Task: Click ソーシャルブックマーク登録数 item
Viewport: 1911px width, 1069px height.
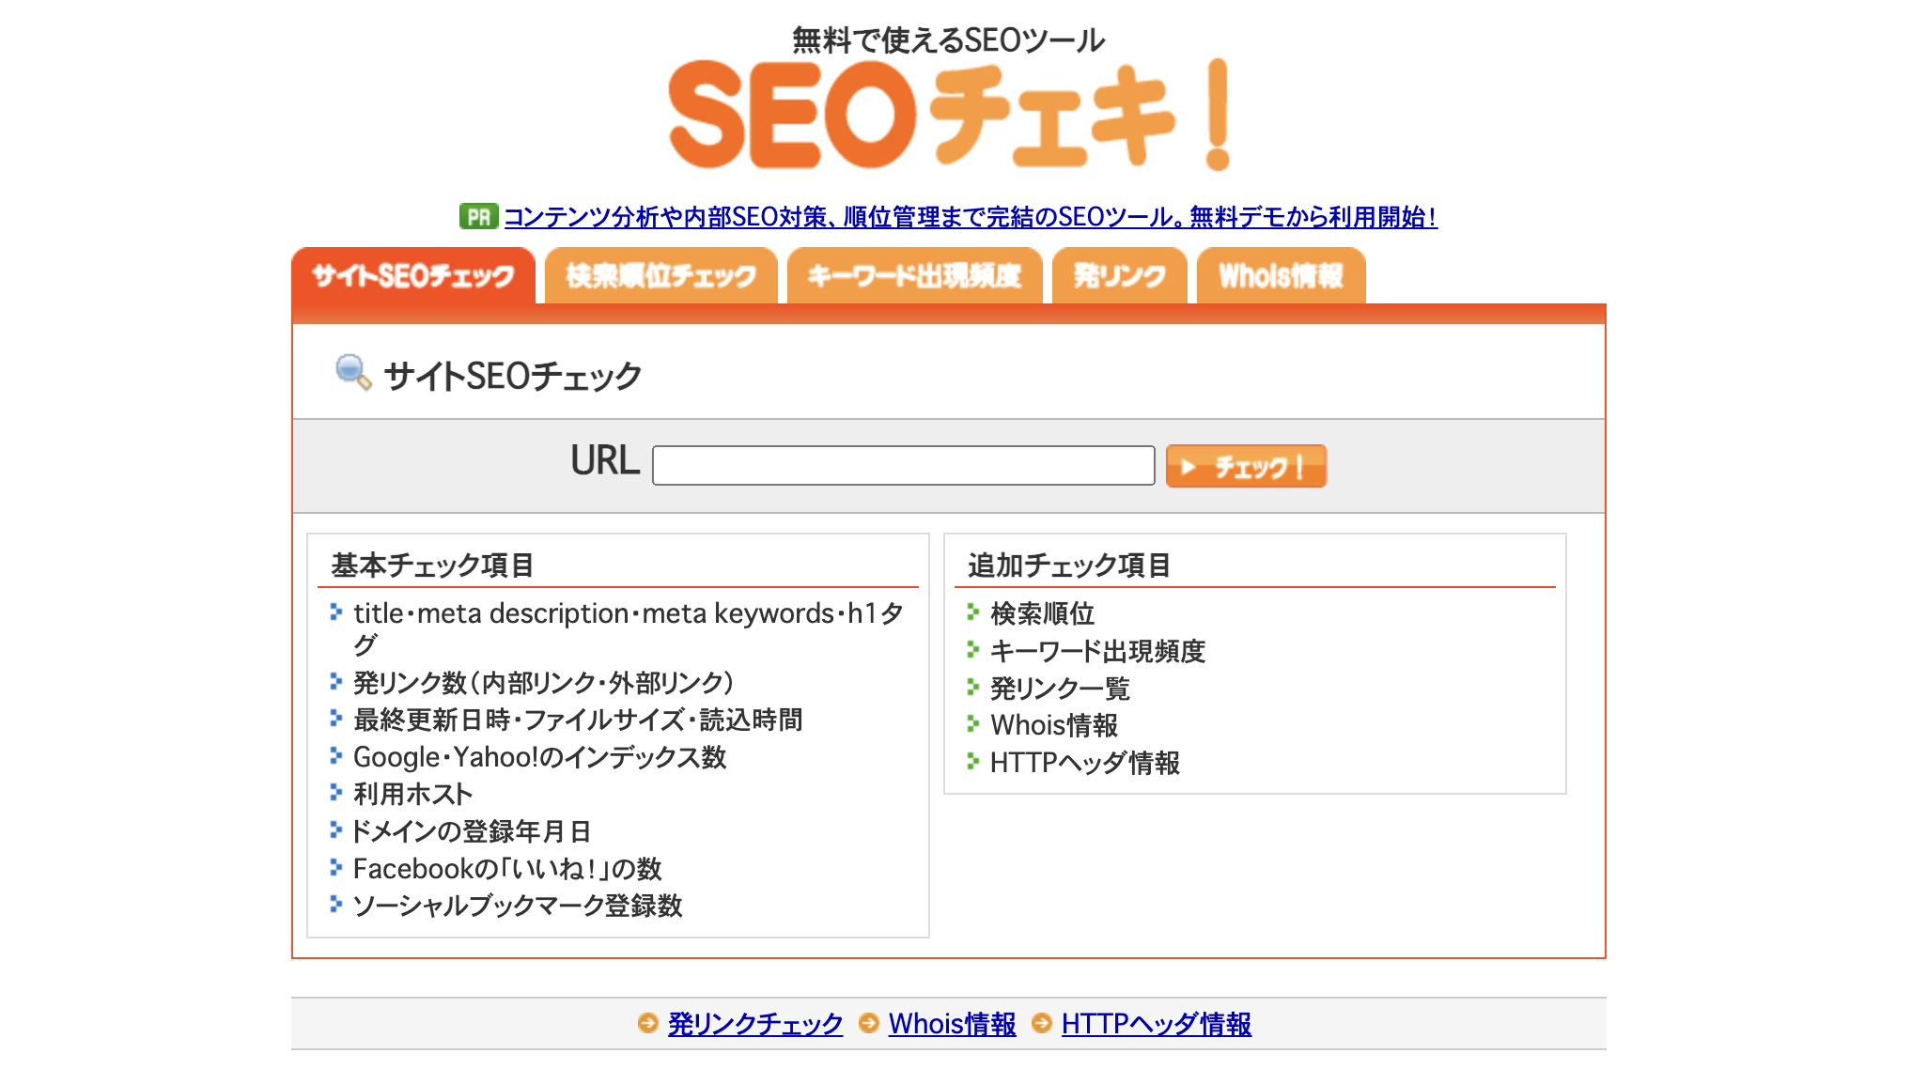Action: coord(518,906)
